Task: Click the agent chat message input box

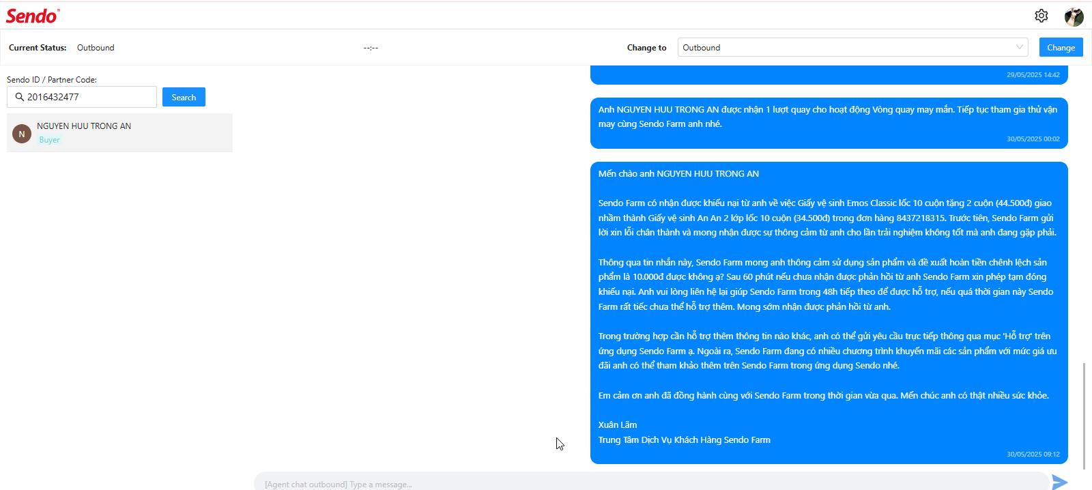Action: (651, 482)
